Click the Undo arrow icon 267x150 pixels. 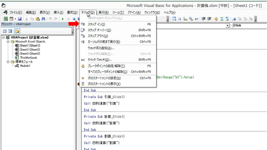point(50,19)
